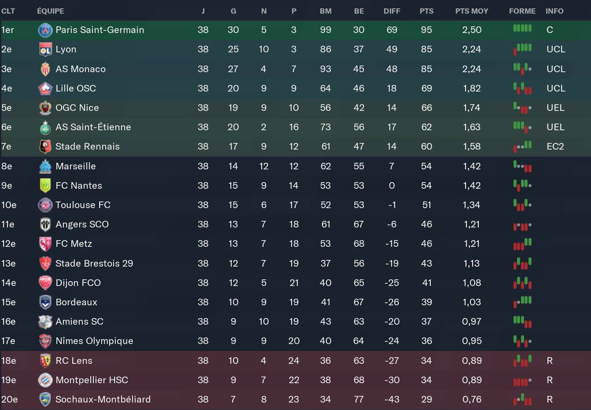
Task: Click the RC Lens badge icon
Action: coord(45,361)
